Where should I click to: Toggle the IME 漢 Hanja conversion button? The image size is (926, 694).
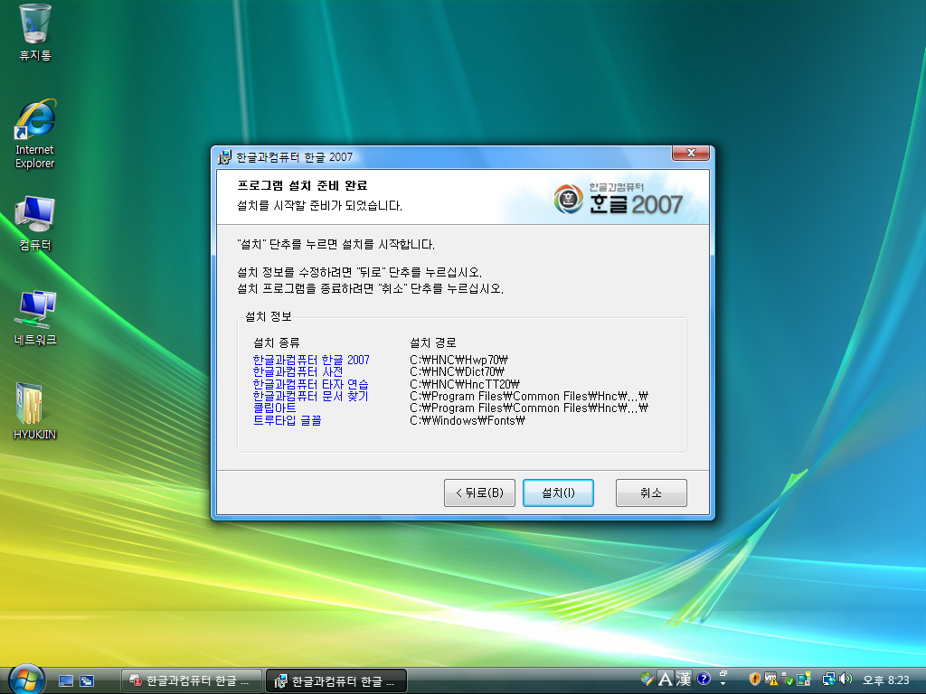[x=684, y=680]
